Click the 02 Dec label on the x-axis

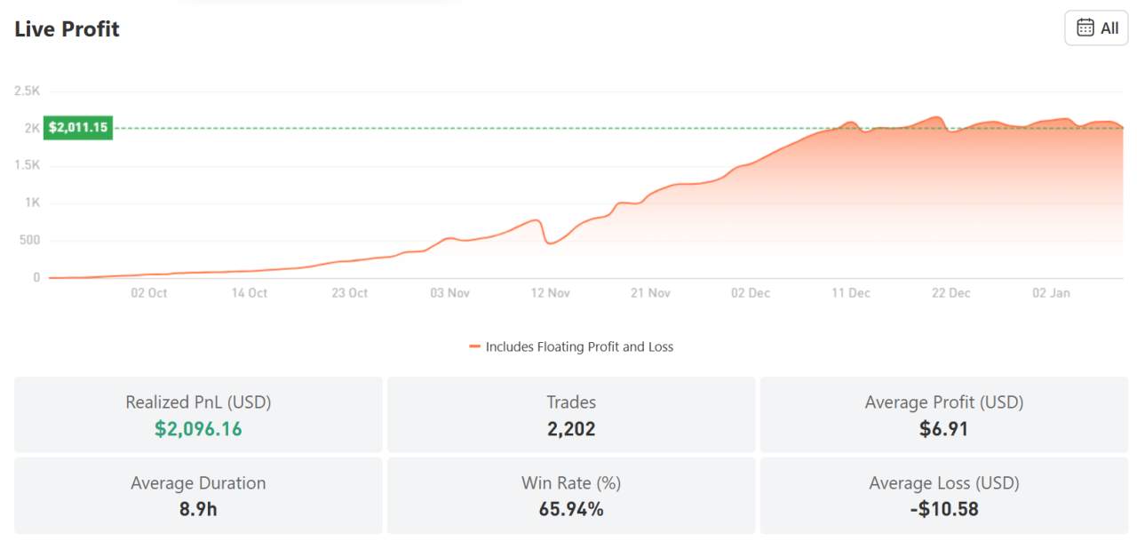click(752, 292)
